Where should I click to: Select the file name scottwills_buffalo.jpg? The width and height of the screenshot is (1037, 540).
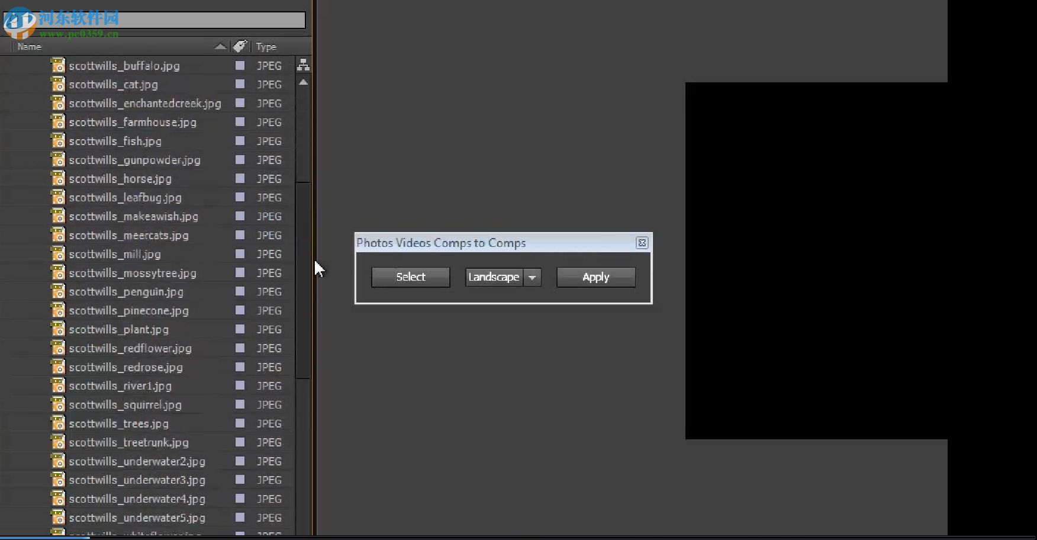(124, 66)
